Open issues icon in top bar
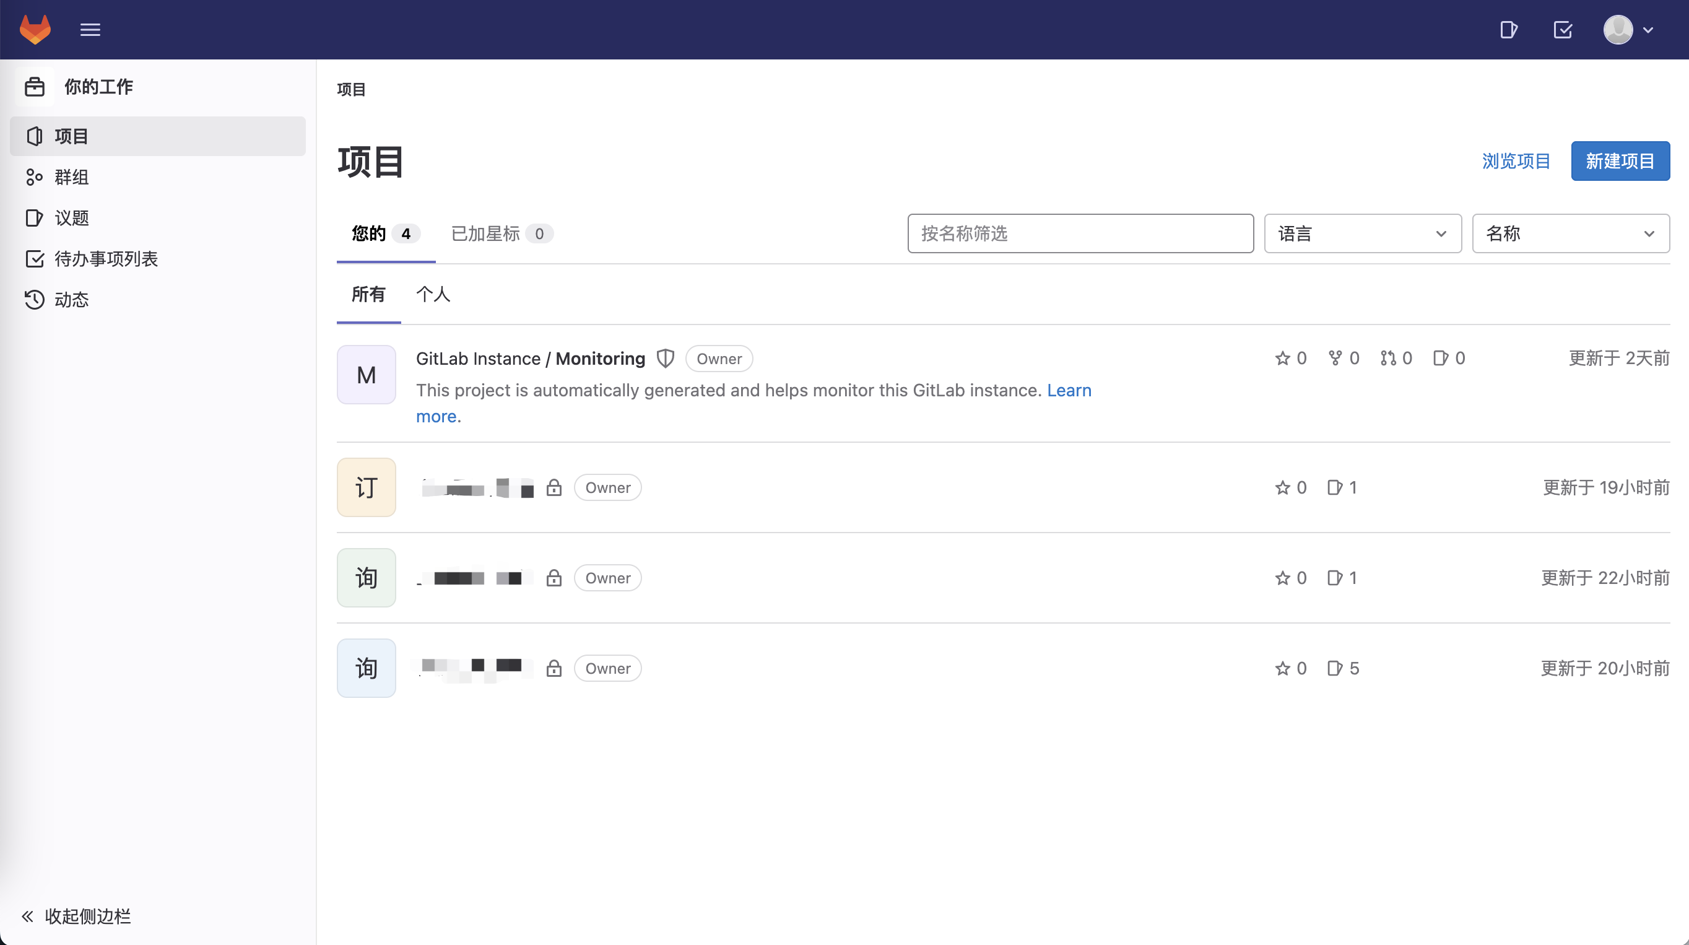The image size is (1689, 945). coord(1509,30)
